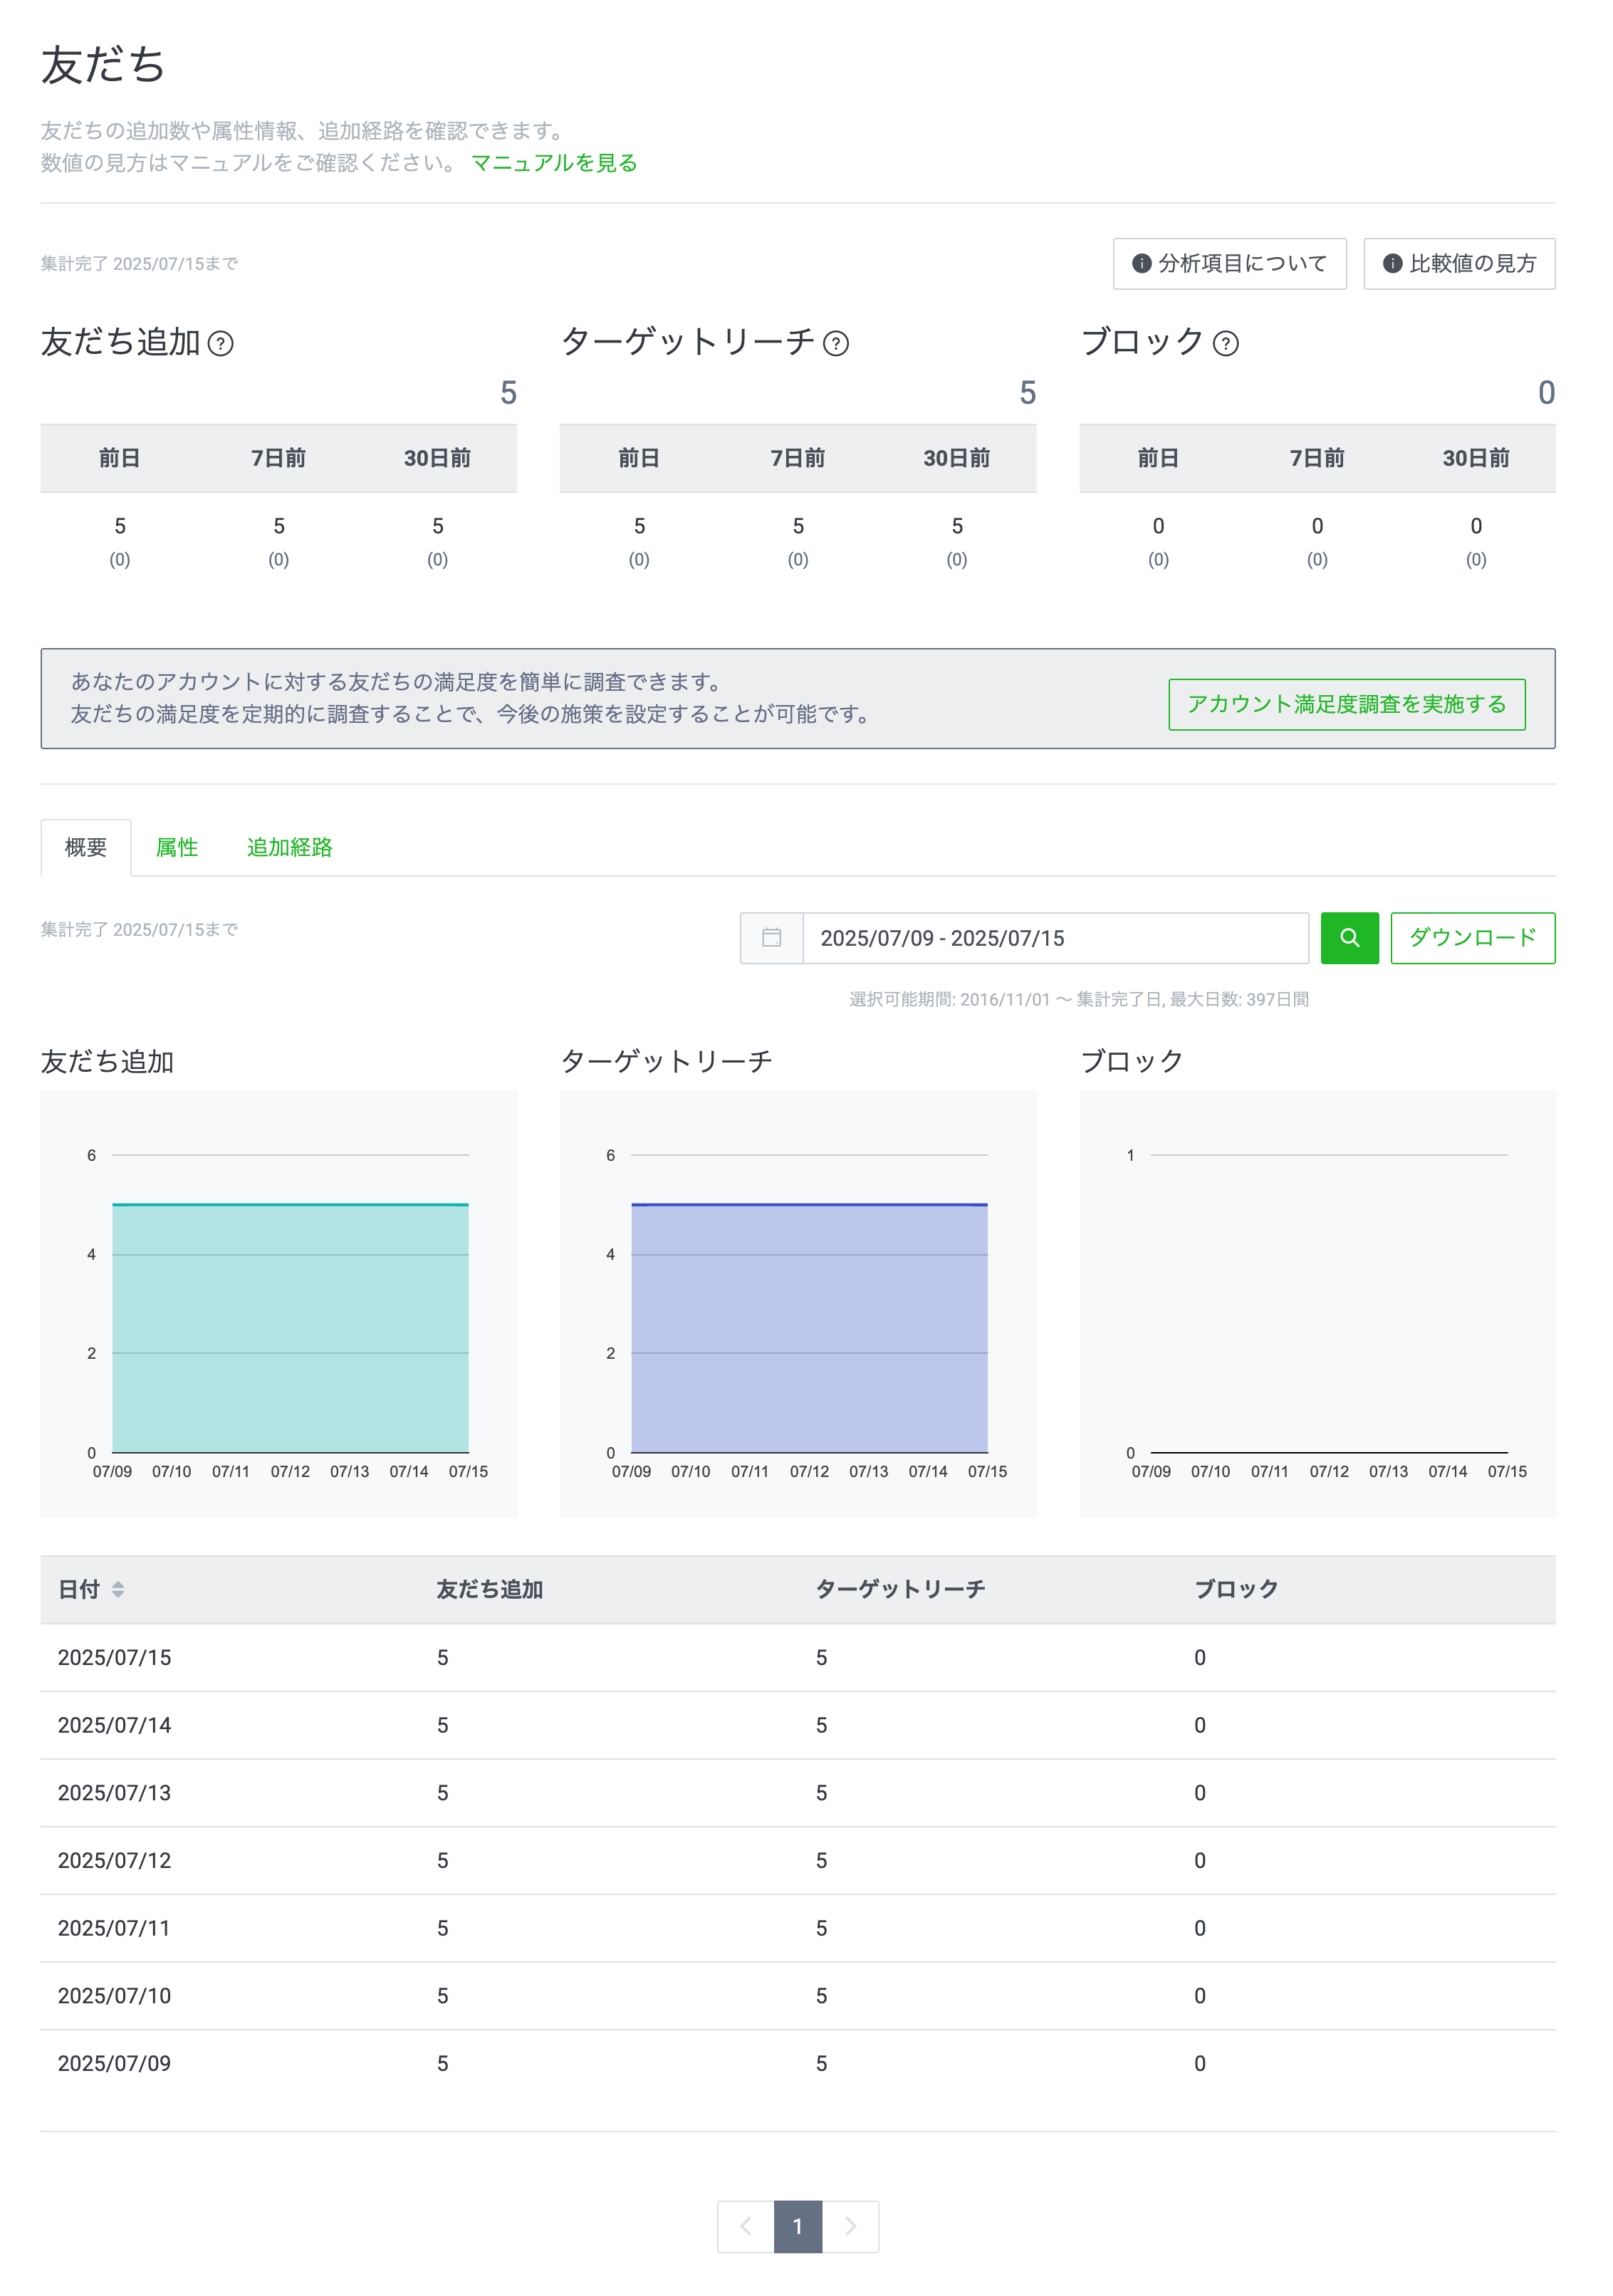Switch to the 属性 tab
1613x2296 pixels.
177,848
